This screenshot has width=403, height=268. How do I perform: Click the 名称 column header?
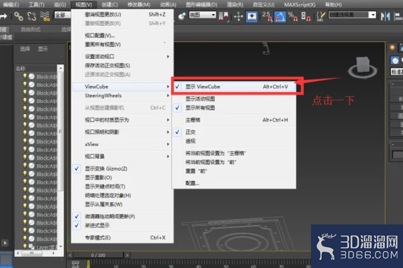click(x=36, y=68)
